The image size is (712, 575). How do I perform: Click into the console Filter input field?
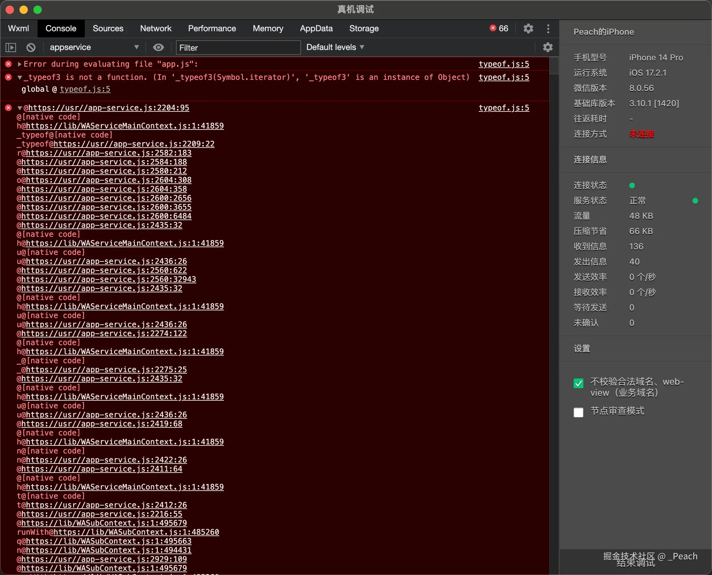tap(238, 48)
